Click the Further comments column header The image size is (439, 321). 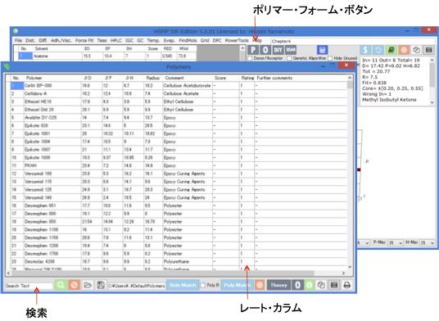click(301, 78)
